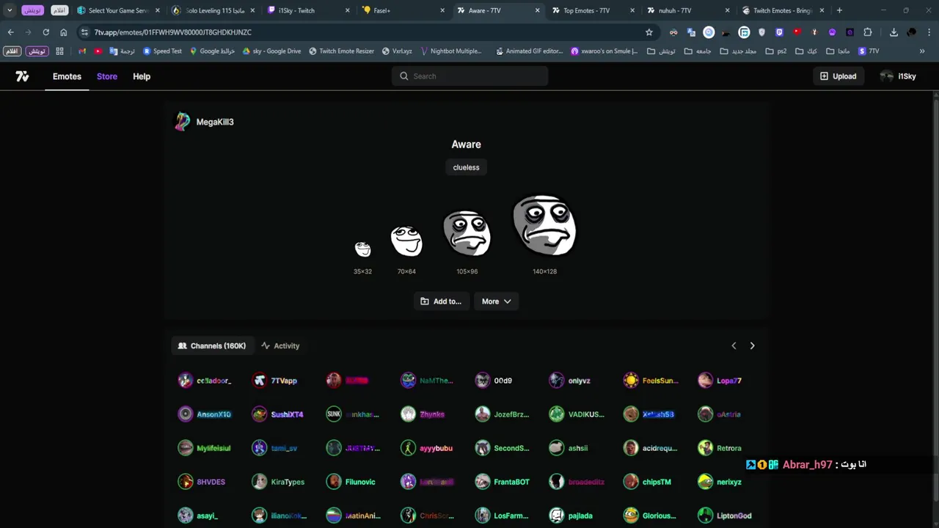Open the Extensions puzzle icon
Viewport: 939px width, 528px height.
[x=868, y=32]
